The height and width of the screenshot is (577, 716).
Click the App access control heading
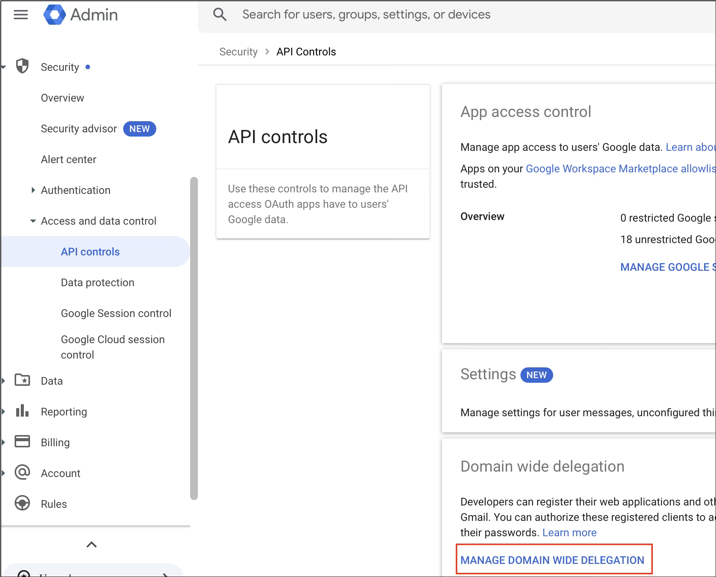(x=525, y=112)
